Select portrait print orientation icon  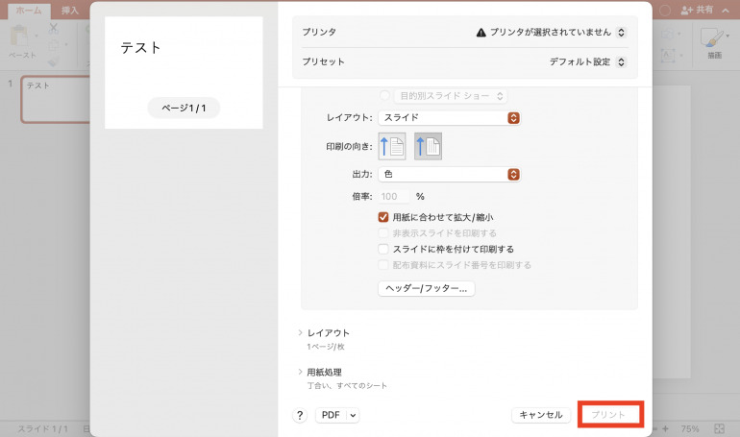392,146
